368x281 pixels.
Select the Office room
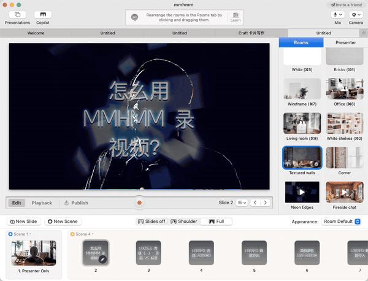[x=345, y=89]
